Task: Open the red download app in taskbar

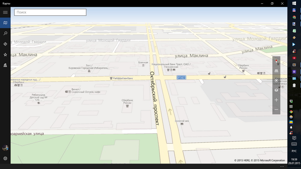Action: click(294, 58)
